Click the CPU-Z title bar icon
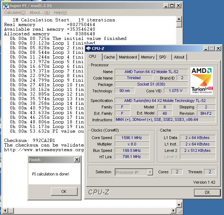The image size is (224, 215). pos(89,48)
